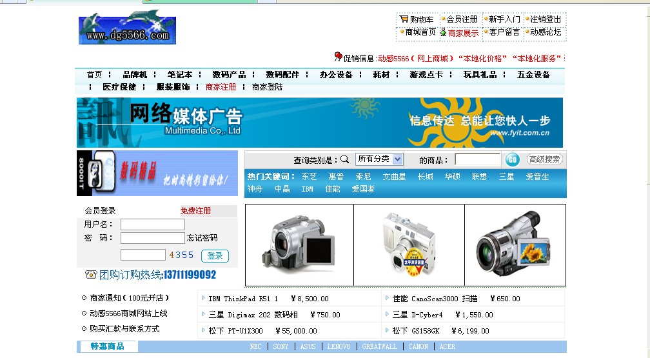Go to 商城首页
This screenshot has height=358, width=650.
coord(420,32)
